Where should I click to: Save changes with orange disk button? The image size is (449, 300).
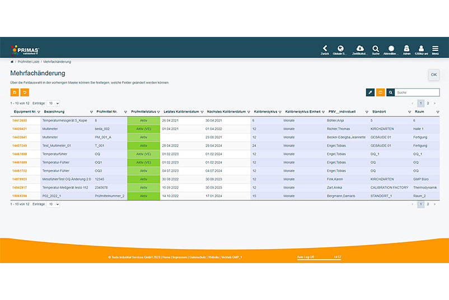click(x=15, y=92)
